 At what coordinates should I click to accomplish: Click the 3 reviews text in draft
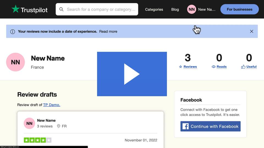point(45,126)
